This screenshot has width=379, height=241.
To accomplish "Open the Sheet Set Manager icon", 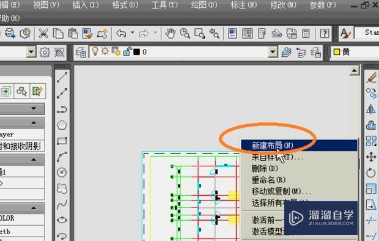I will click(x=277, y=34).
